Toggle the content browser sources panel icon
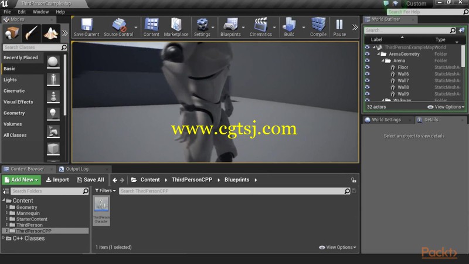This screenshot has width=469, height=264. tap(6, 191)
